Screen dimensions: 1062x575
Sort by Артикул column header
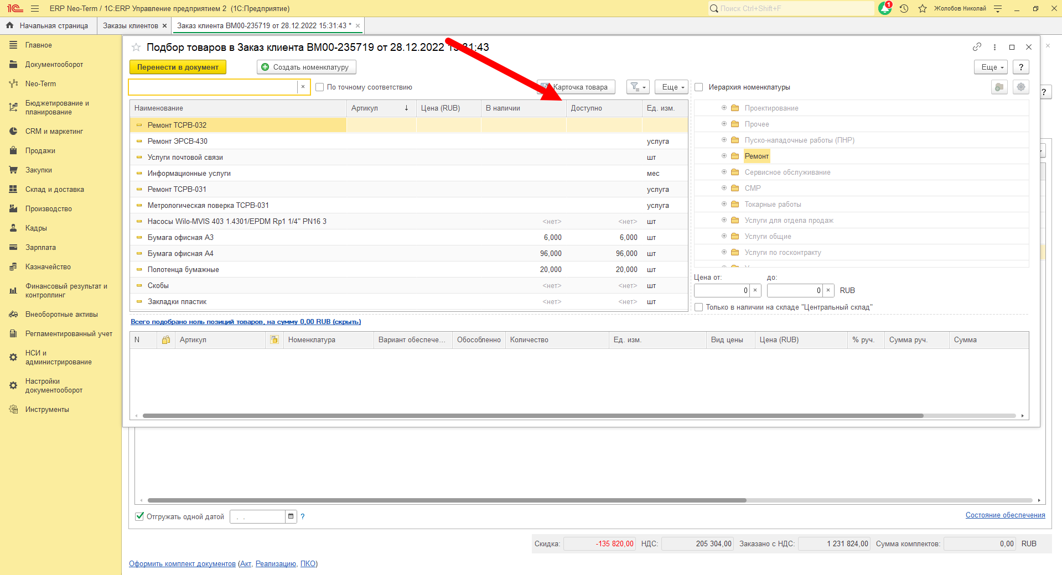pos(381,108)
